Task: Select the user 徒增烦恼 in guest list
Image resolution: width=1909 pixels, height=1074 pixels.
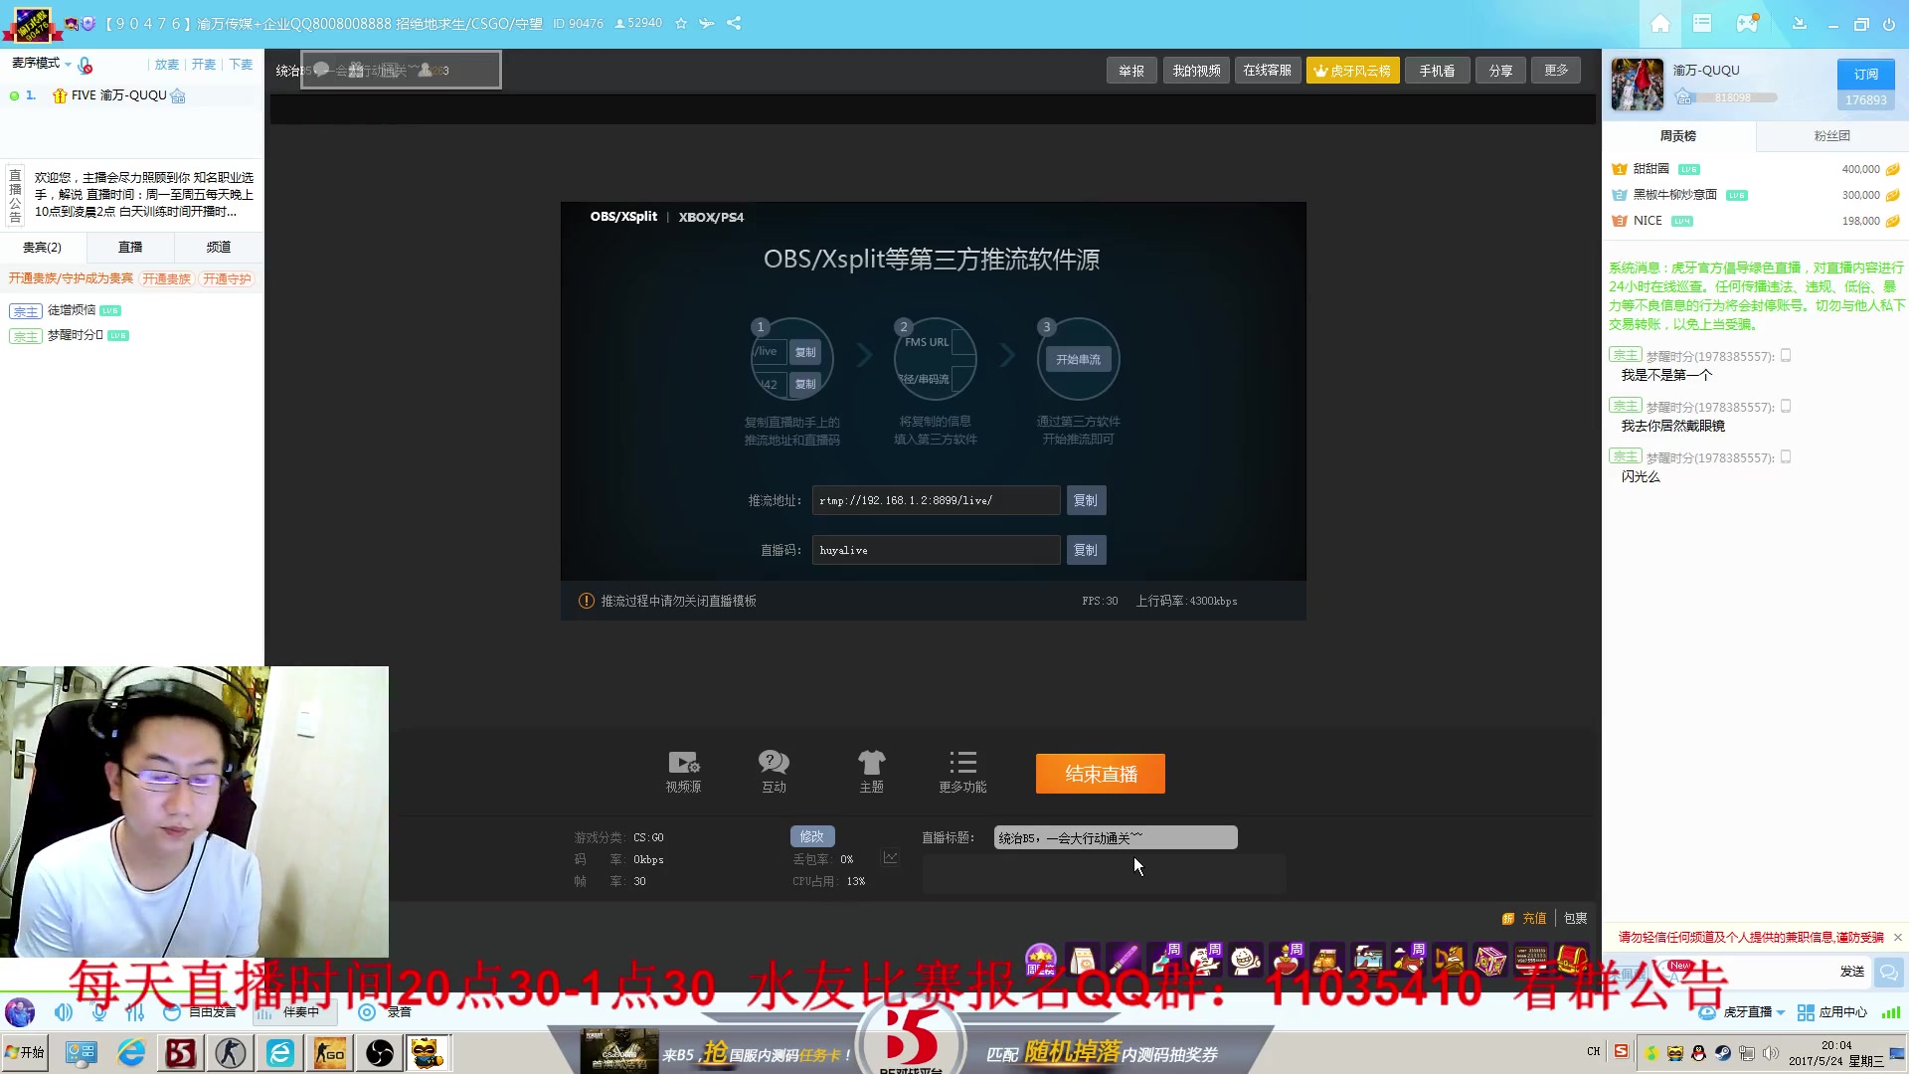Action: pos(72,310)
